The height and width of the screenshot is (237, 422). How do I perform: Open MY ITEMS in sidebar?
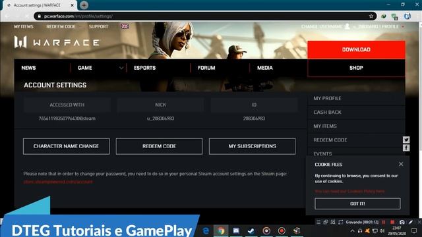pyautogui.click(x=325, y=126)
